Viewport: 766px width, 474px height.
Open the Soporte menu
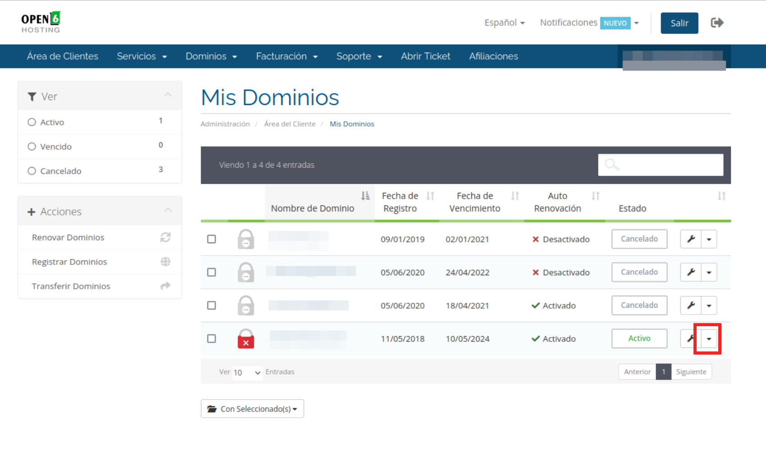[x=359, y=56]
